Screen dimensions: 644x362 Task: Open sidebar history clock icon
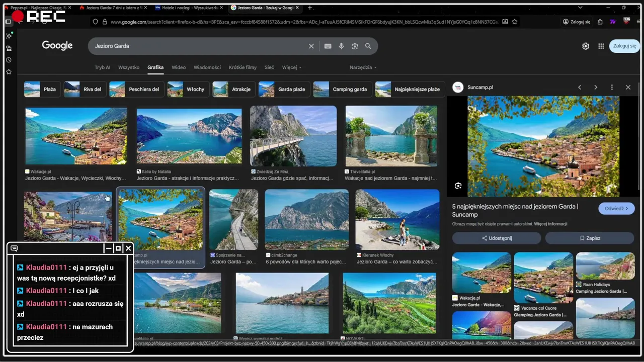point(9,60)
